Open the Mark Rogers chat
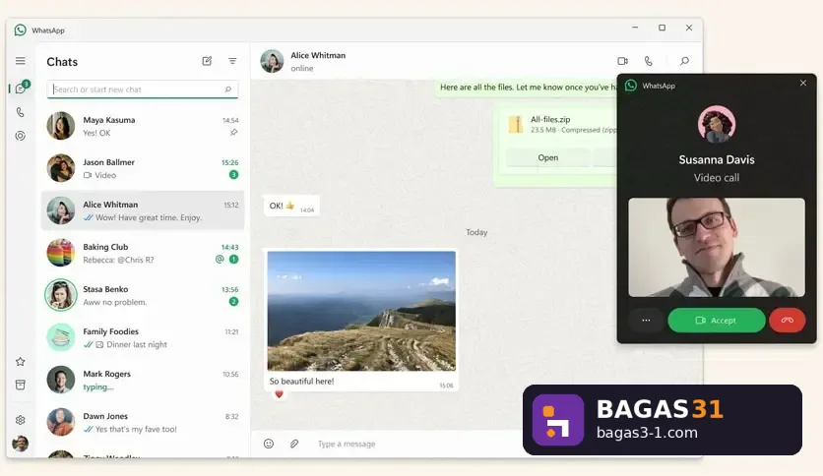The width and height of the screenshot is (823, 476). click(142, 380)
